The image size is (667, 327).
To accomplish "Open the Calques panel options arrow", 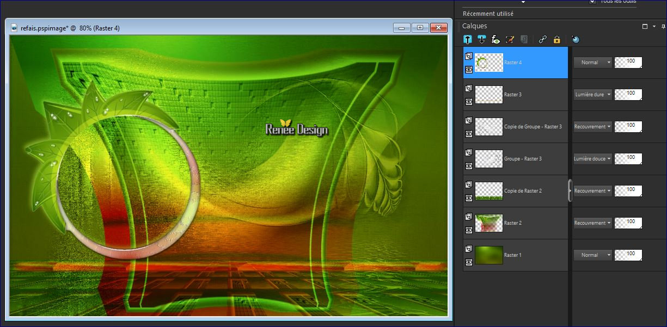I will (654, 26).
